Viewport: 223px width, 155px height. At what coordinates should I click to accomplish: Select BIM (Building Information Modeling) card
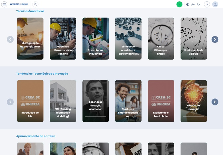63,101
